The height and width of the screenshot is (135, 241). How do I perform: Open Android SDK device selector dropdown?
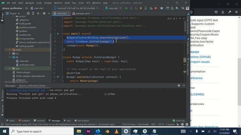click(76, 8)
